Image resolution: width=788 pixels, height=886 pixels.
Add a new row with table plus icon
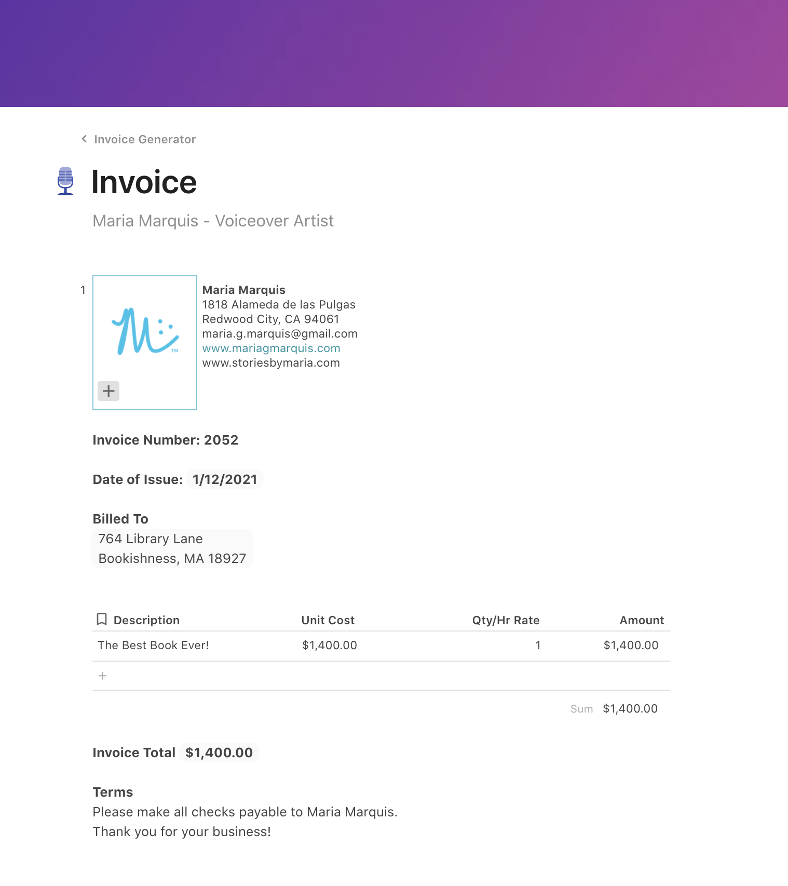pos(103,676)
